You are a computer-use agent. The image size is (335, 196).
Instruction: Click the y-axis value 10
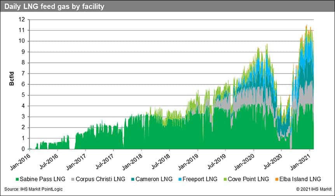pyautogui.click(x=22, y=41)
